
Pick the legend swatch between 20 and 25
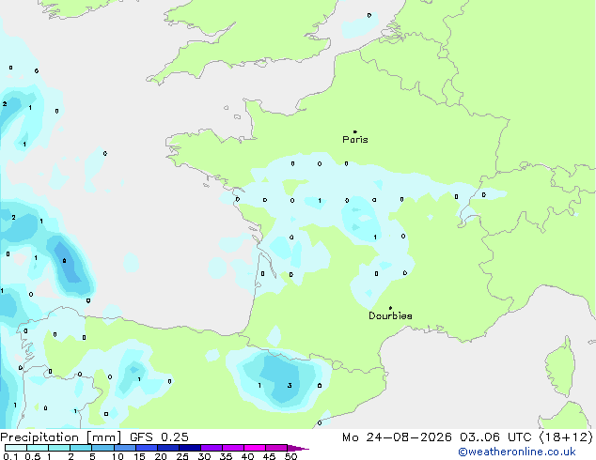(168, 448)
